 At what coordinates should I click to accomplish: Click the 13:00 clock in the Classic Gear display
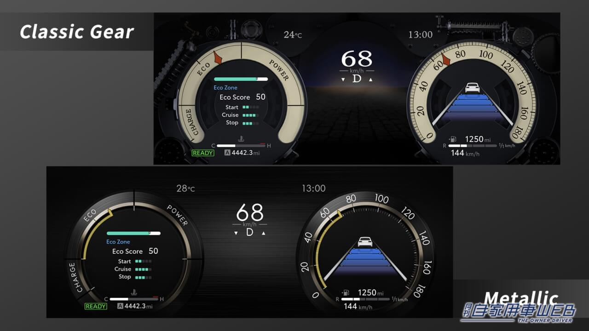(421, 35)
